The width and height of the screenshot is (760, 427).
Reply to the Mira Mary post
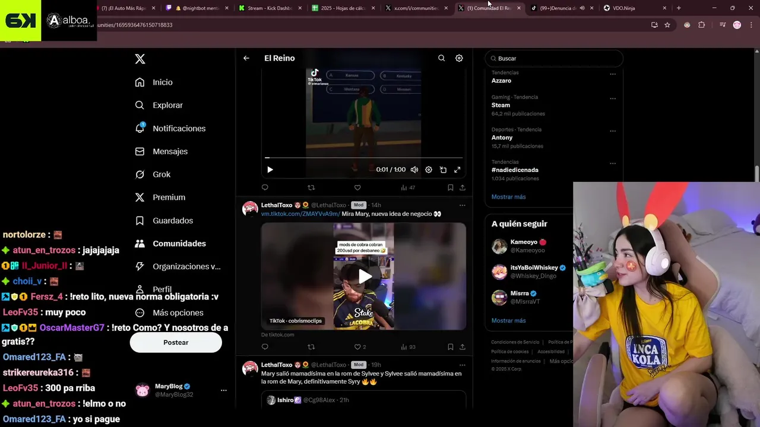coord(265,347)
